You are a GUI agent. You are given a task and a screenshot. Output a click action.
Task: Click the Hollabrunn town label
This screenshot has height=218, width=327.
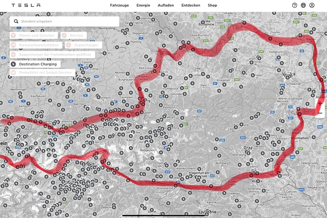[276, 52]
